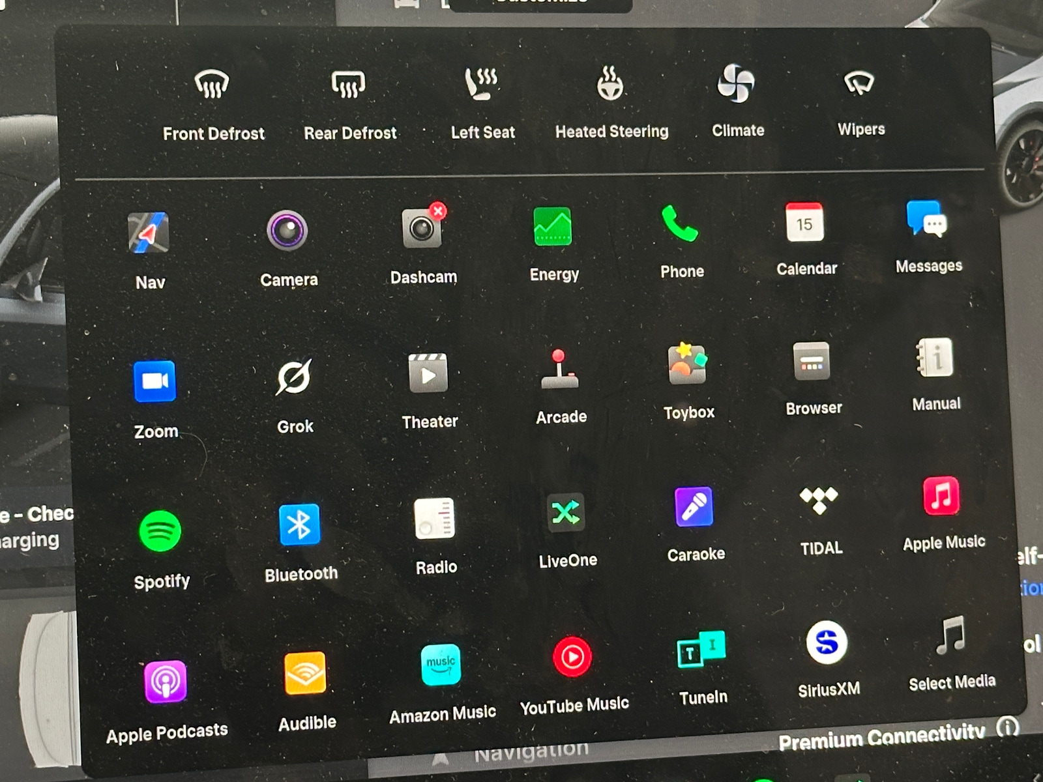The height and width of the screenshot is (782, 1043).
Task: Open the TuneIn app
Action: coord(701,649)
